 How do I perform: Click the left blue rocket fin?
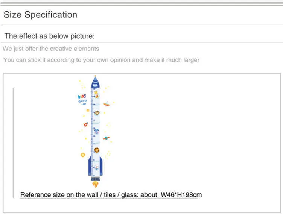[x=90, y=166]
